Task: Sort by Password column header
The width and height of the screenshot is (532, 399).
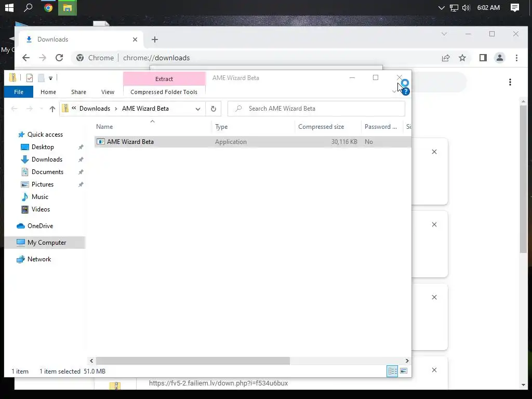Action: click(381, 127)
